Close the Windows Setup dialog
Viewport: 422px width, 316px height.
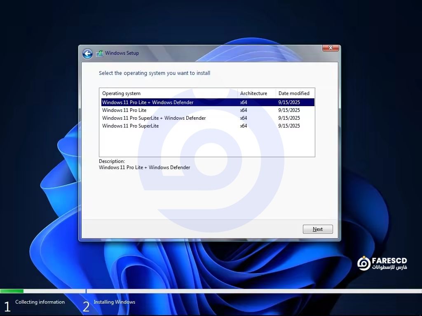point(331,48)
